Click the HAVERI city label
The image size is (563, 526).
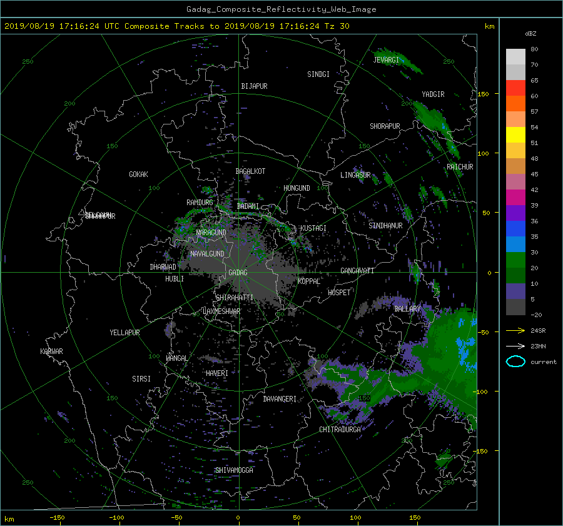tap(217, 373)
